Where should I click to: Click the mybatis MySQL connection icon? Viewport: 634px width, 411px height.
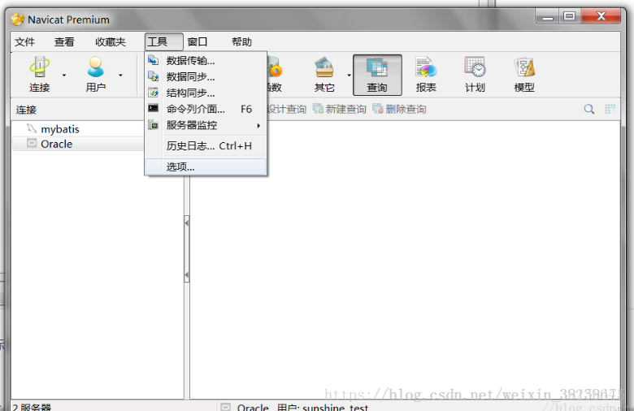[x=32, y=128]
